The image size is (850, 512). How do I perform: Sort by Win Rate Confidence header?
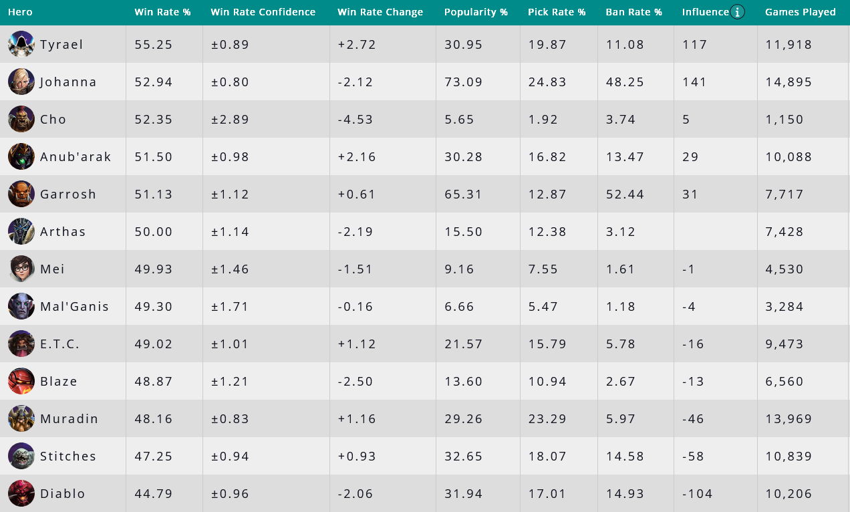[263, 12]
